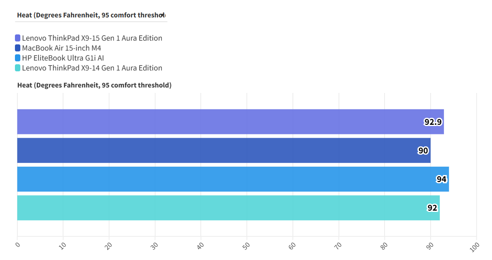Image resolution: width=492 pixels, height=260 pixels.
Task: Click the 50 tick on the x-axis
Action: [247, 245]
